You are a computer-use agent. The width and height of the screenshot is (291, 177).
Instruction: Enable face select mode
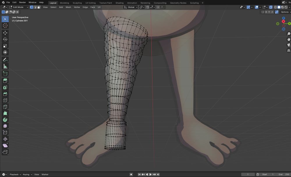coord(39,7)
